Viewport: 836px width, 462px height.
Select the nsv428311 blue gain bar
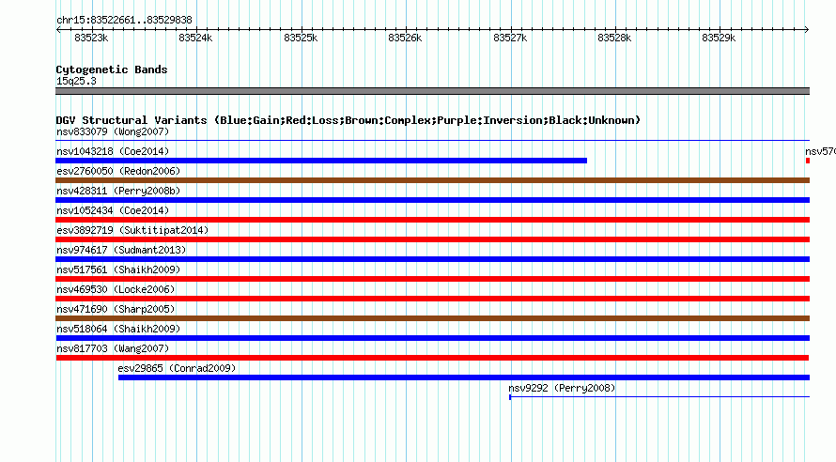click(432, 200)
